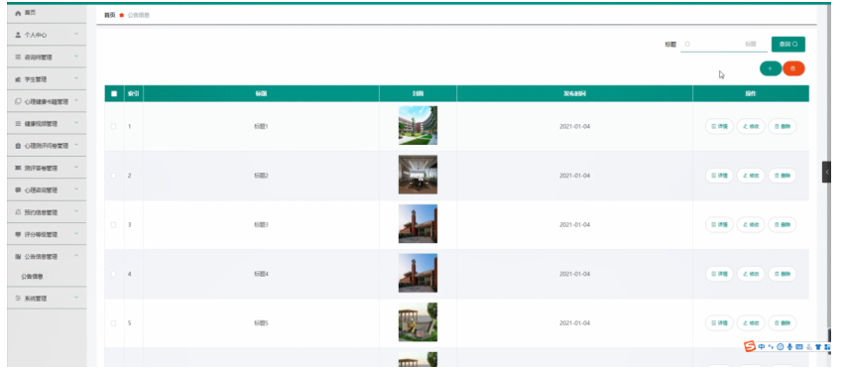
Task: Click the icon beside 心理测评问卷管理
Action: (x=18, y=146)
